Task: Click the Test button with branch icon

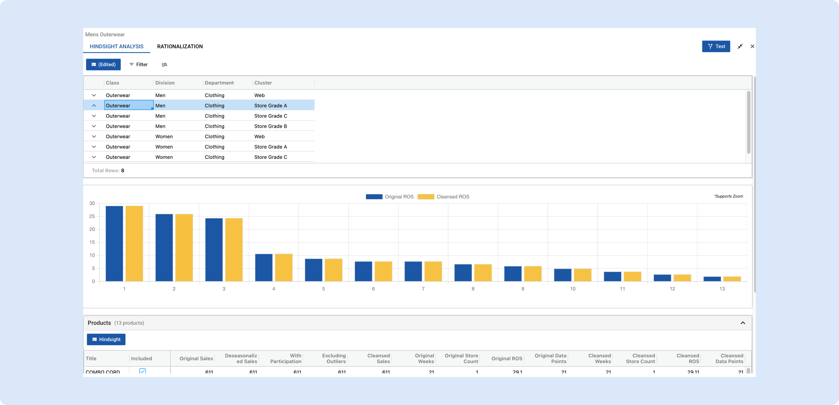Action: (x=716, y=46)
